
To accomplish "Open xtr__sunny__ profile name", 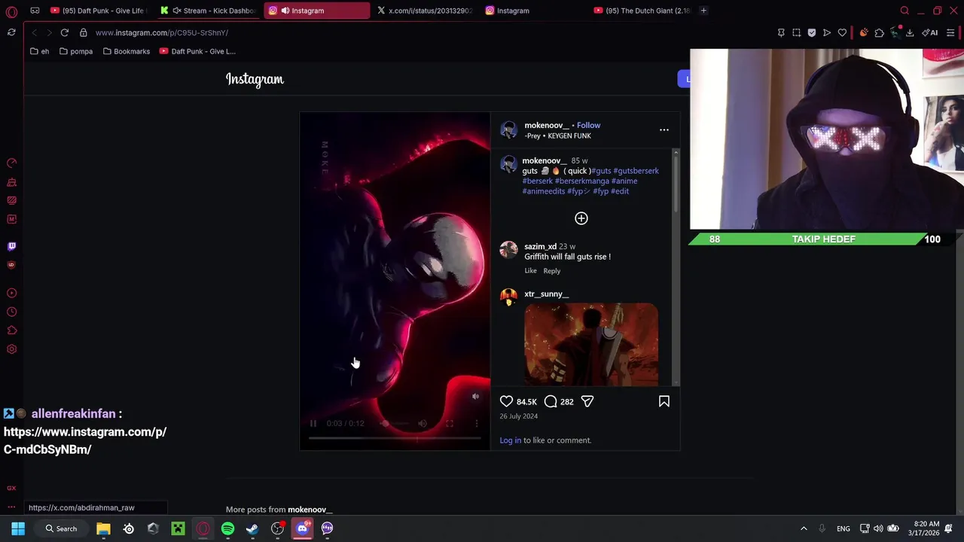I will tap(546, 294).
